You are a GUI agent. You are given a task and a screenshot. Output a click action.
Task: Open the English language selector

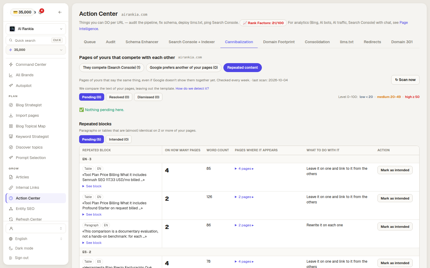(x=36, y=239)
